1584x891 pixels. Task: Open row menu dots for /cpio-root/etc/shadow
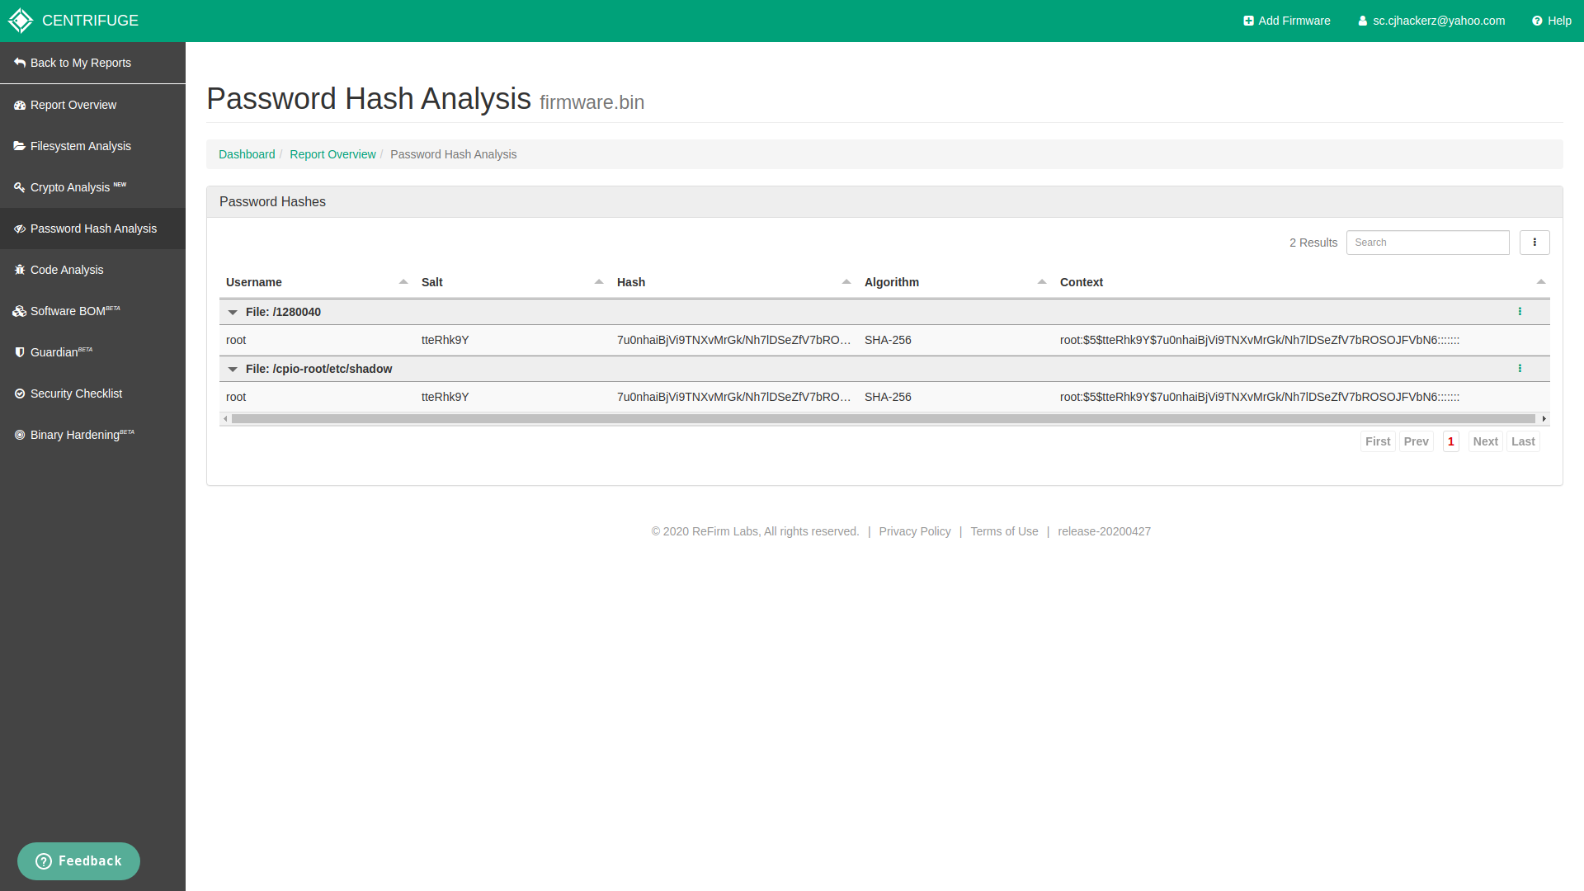click(1520, 369)
